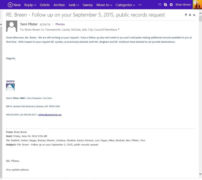Expand the Reply dropdown arrow

click(x=35, y=5)
